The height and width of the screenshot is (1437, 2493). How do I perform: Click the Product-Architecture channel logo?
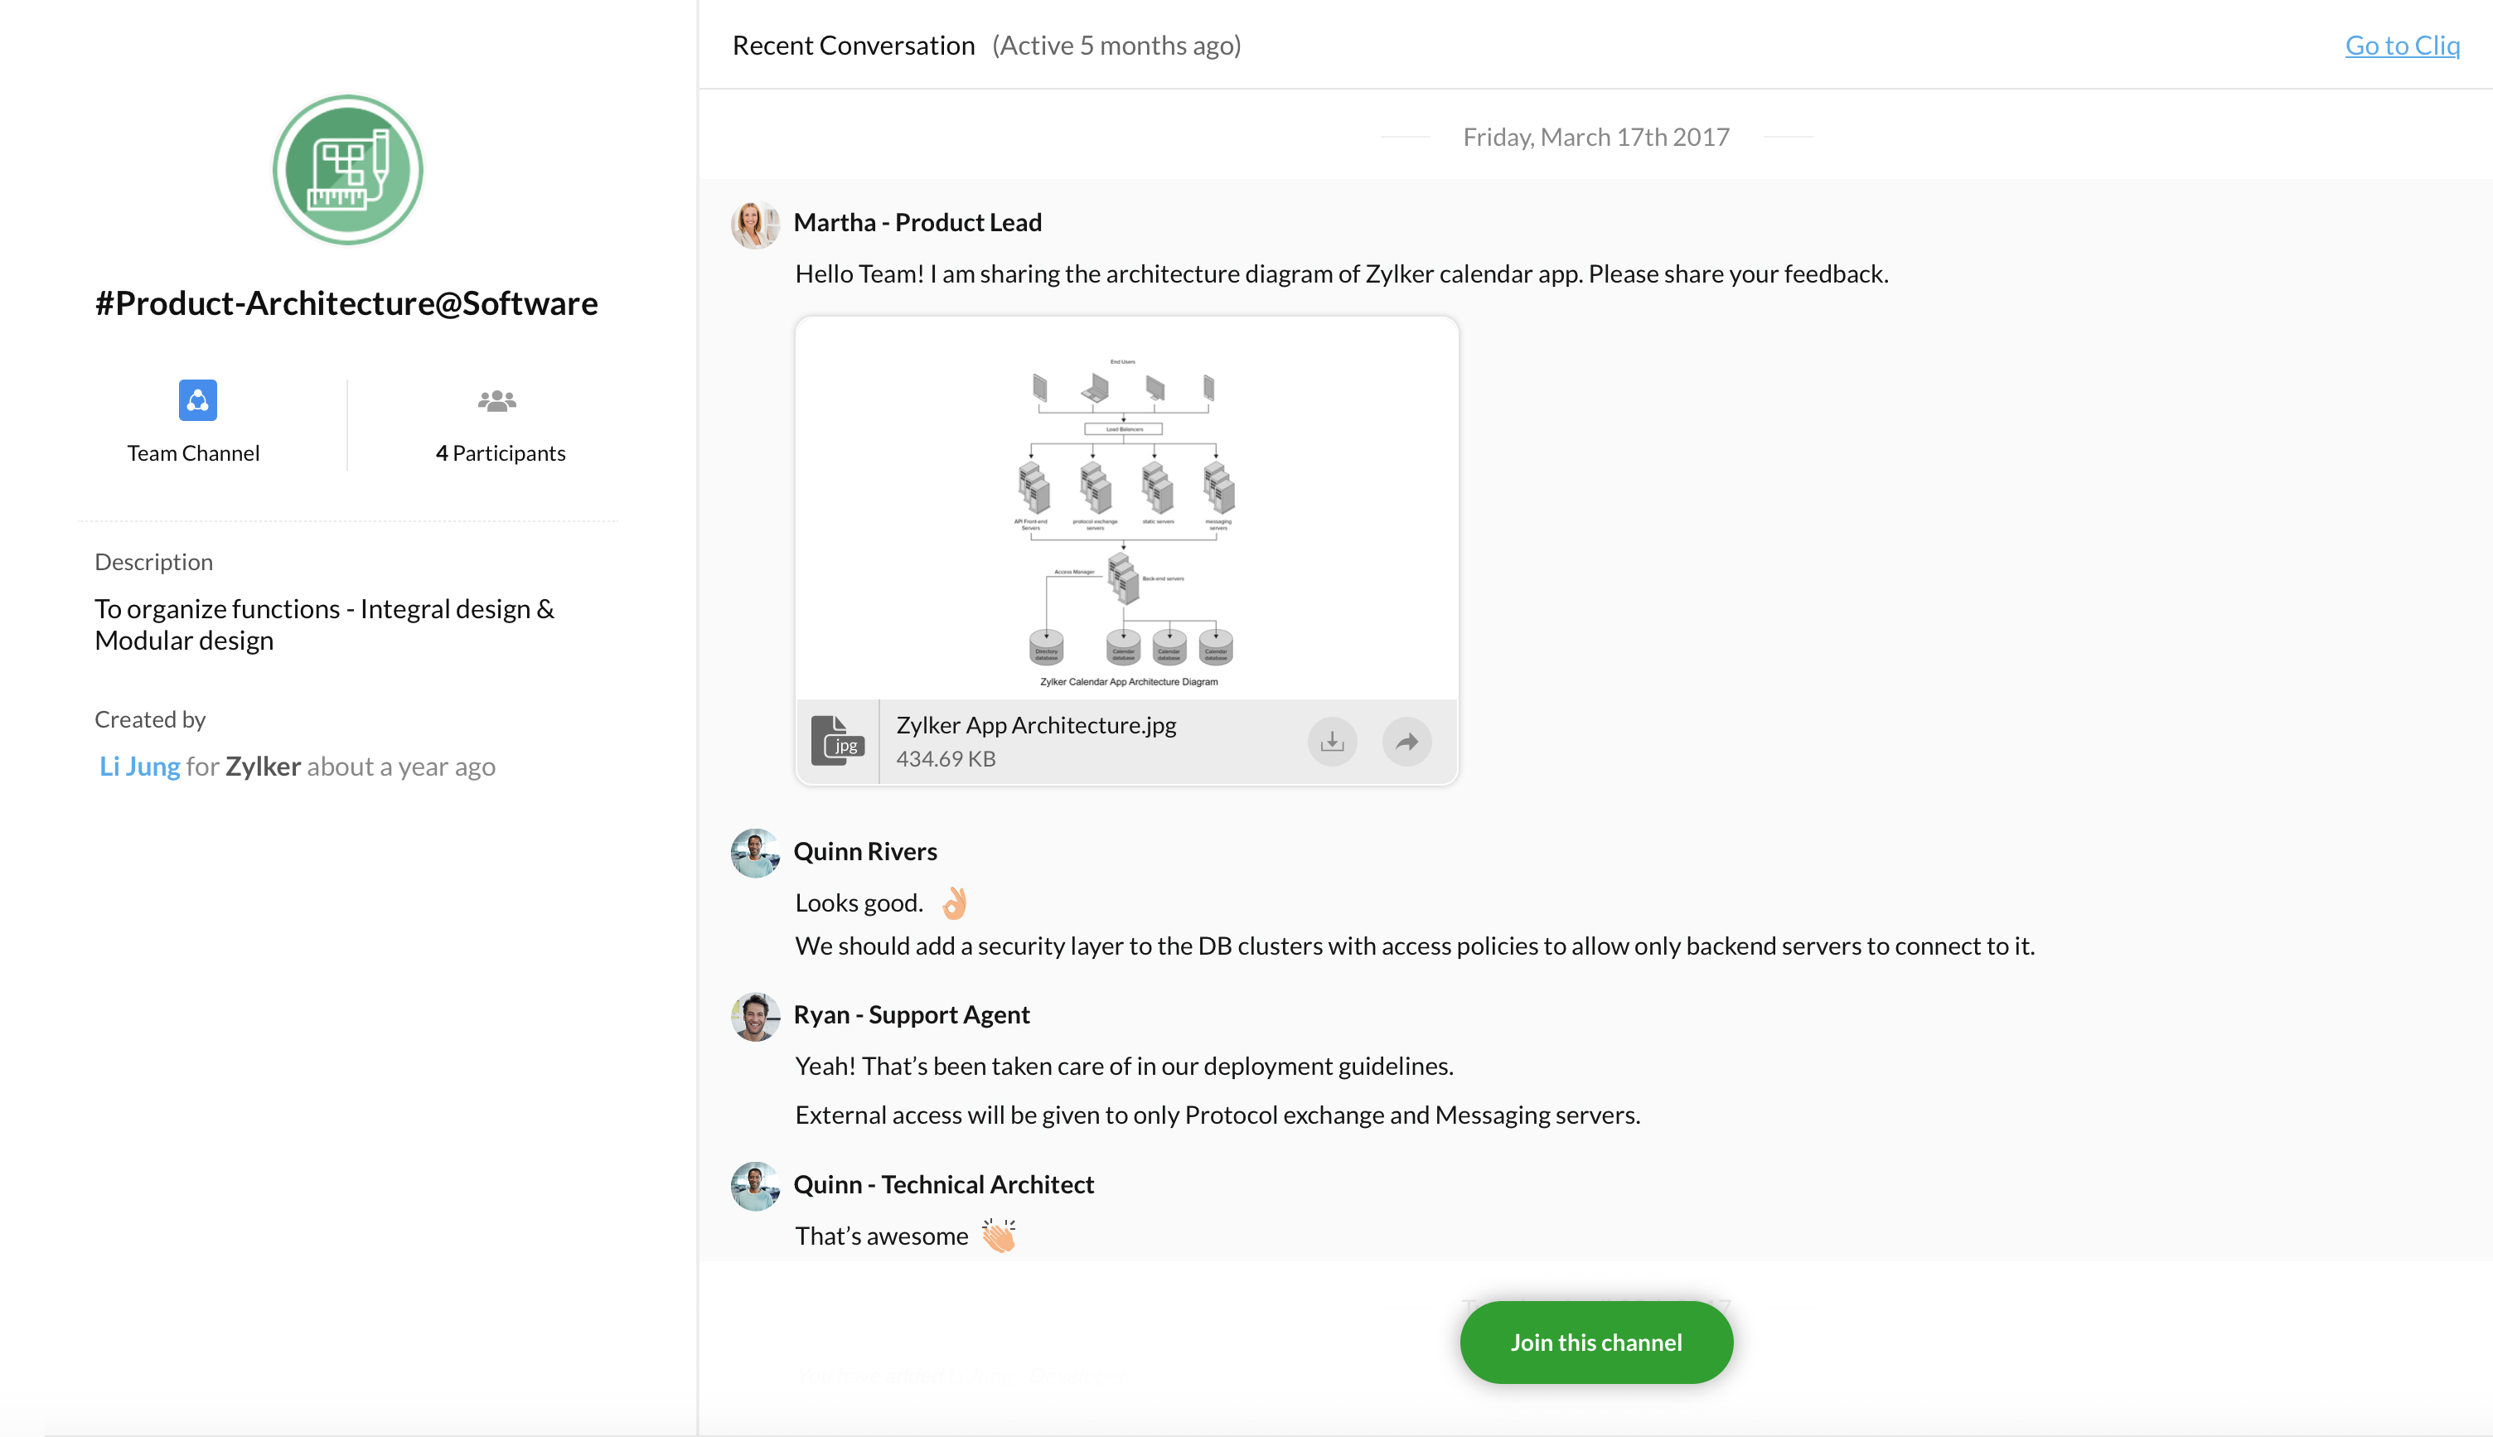(347, 170)
